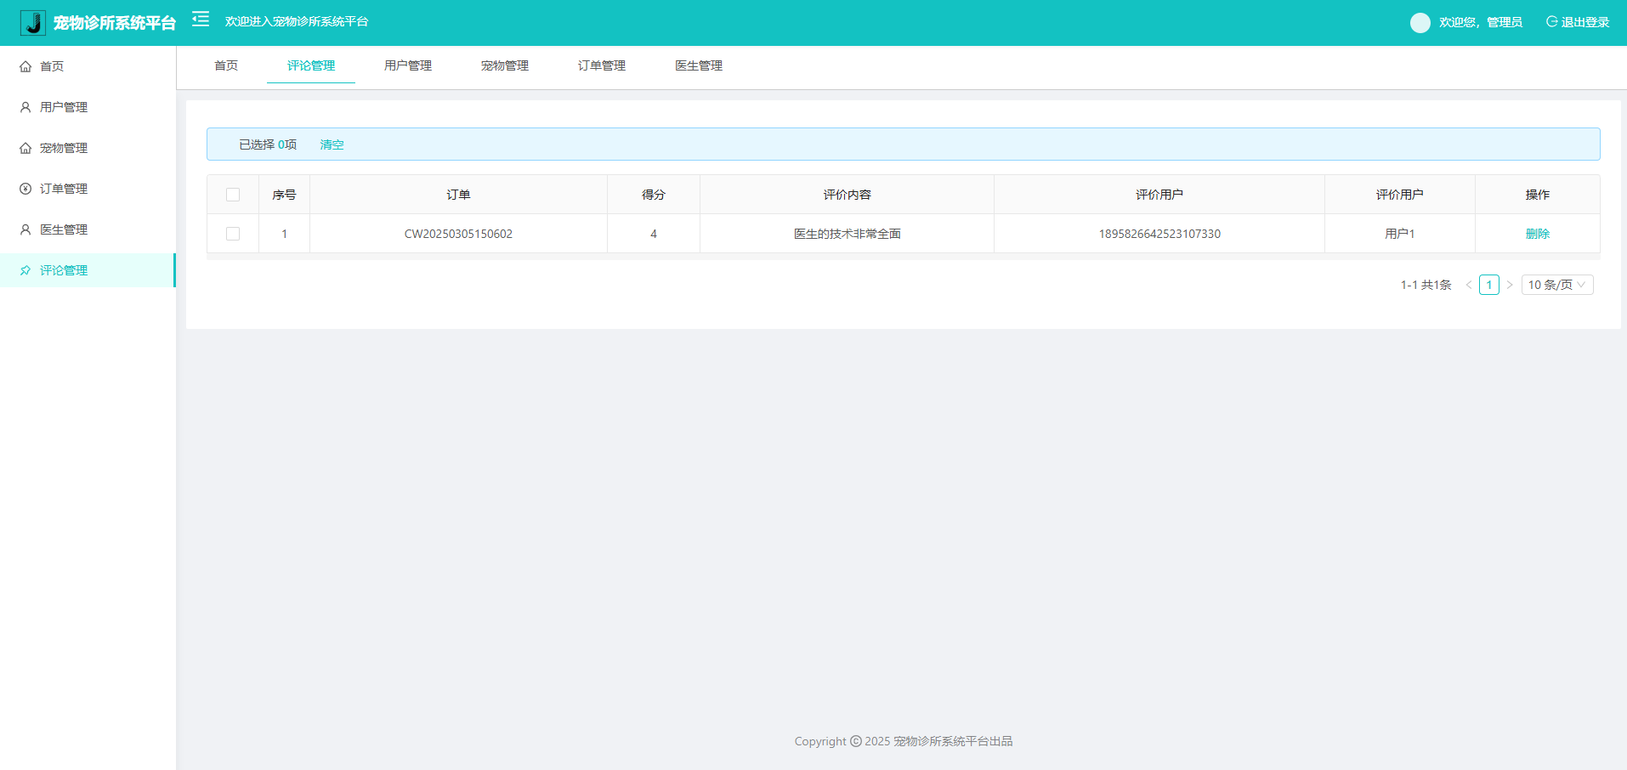The image size is (1627, 770).
Task: Click the 1-1 共1条 pagination total
Action: [x=1426, y=285]
